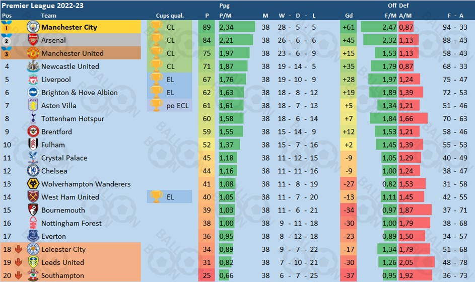Viewport: 475px width, 282px height.
Task: Click the Brighton & Hove Albion team name
Action: pos(80,93)
